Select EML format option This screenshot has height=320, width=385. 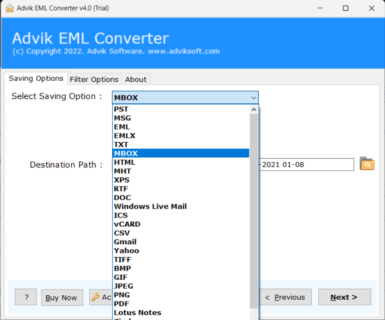click(181, 127)
